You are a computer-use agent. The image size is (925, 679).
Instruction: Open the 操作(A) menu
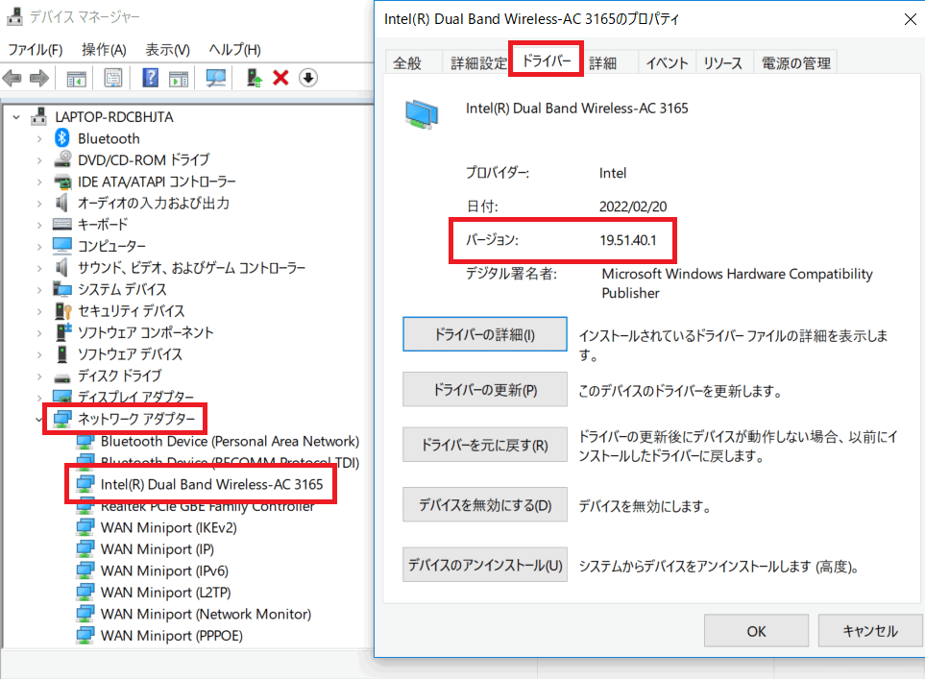point(104,50)
